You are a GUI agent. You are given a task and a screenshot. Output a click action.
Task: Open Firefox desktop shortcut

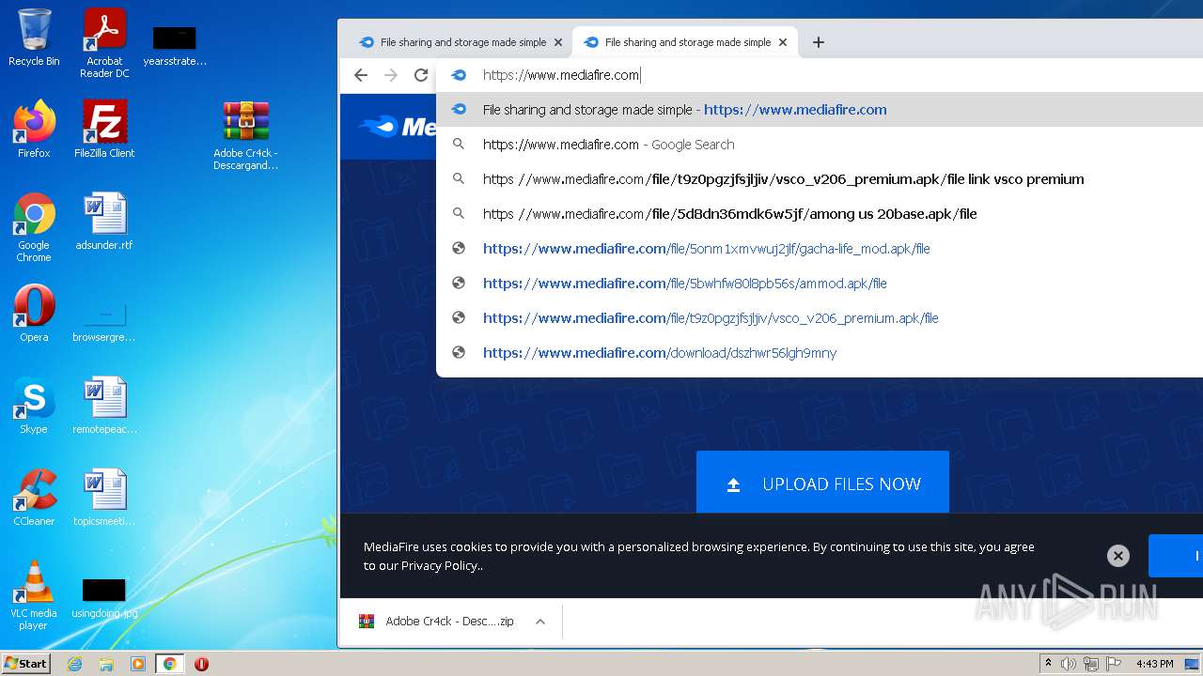pyautogui.click(x=34, y=129)
